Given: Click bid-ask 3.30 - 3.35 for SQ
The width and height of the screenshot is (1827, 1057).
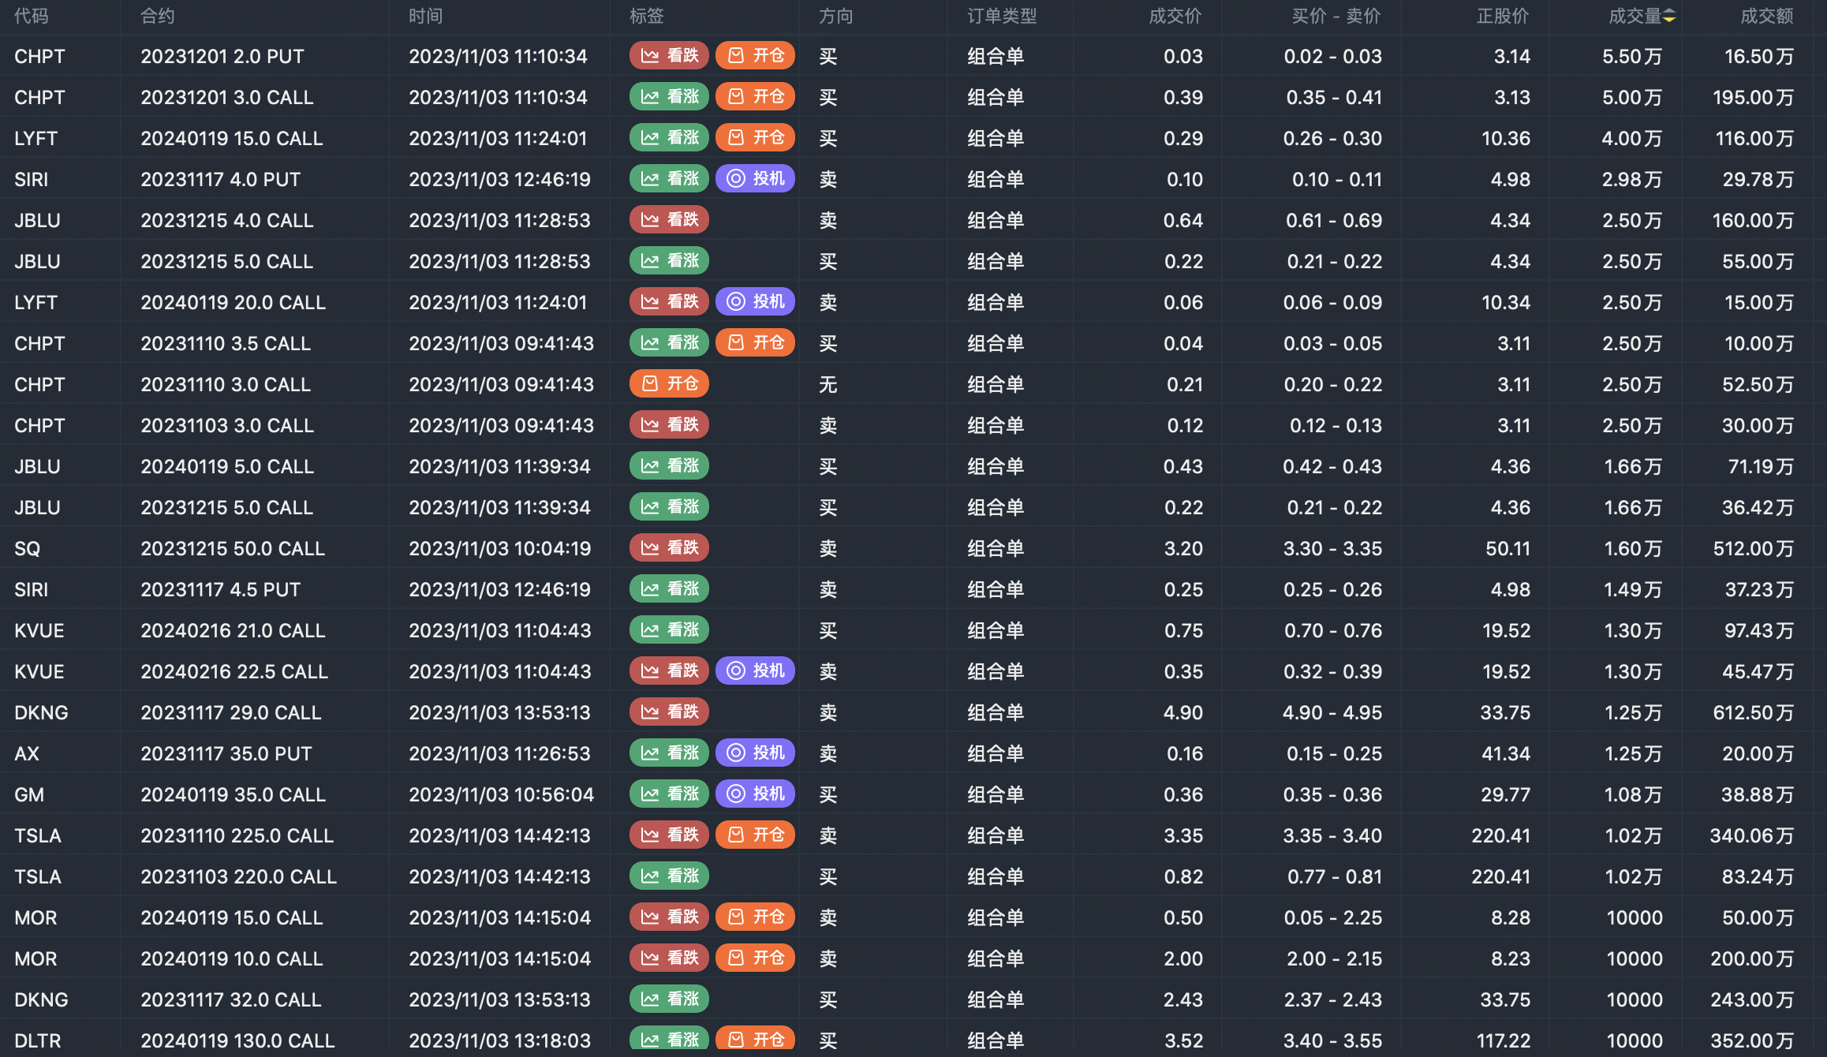Looking at the screenshot, I should [x=1332, y=548].
